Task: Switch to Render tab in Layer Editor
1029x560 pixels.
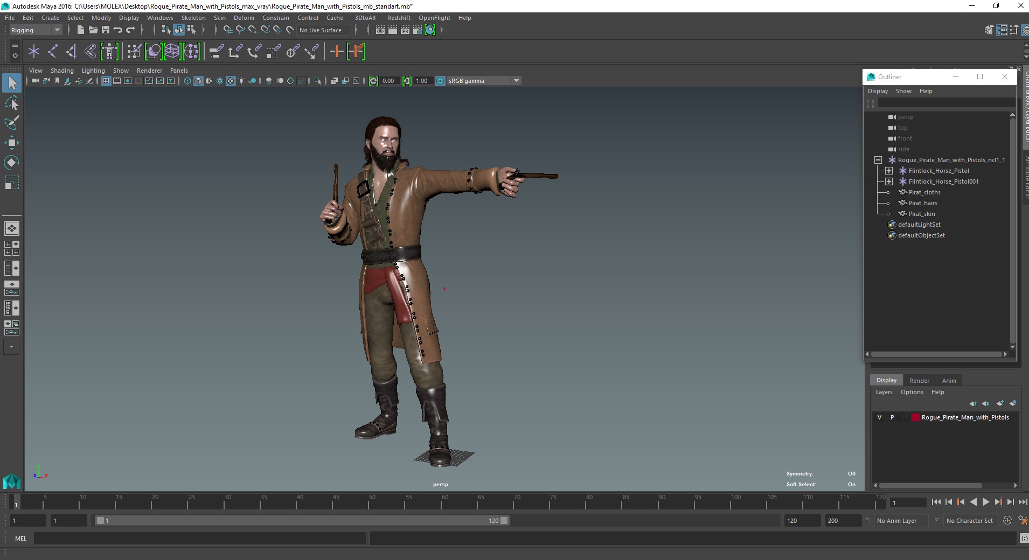Action: [919, 381]
